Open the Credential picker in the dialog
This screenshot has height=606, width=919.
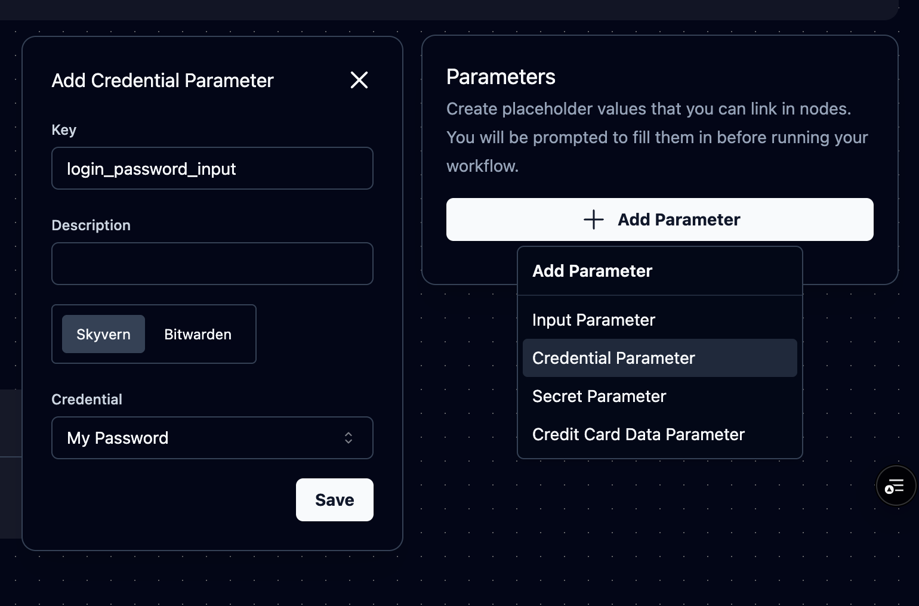tap(212, 438)
